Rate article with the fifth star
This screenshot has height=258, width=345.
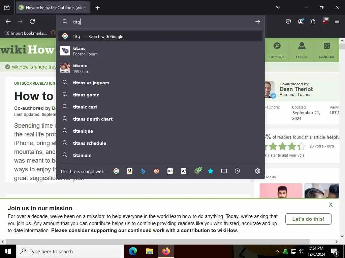302,146
